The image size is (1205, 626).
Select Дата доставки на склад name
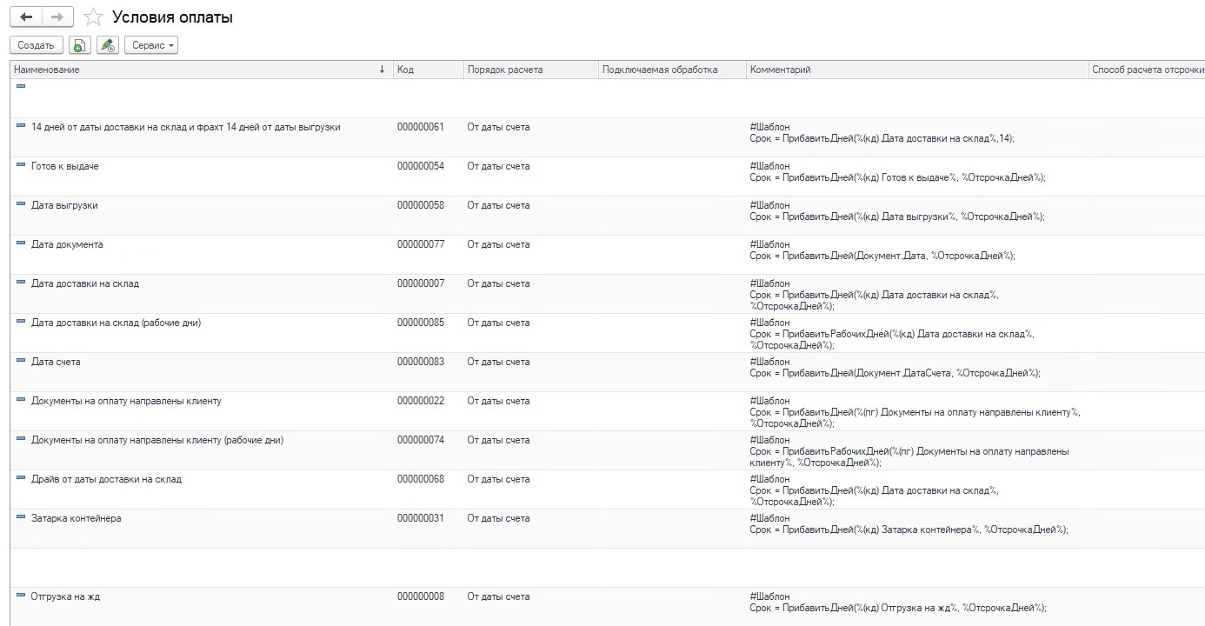coord(85,283)
